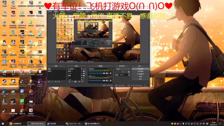Open transition properties gear icon
The width and height of the screenshot is (224, 126).
click(x=129, y=72)
